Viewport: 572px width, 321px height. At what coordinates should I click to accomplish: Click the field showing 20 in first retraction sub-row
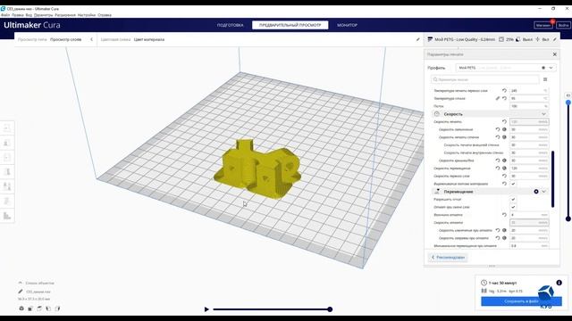(529, 230)
